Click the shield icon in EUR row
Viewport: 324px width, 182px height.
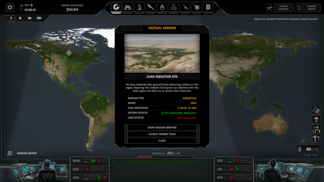tap(105, 169)
